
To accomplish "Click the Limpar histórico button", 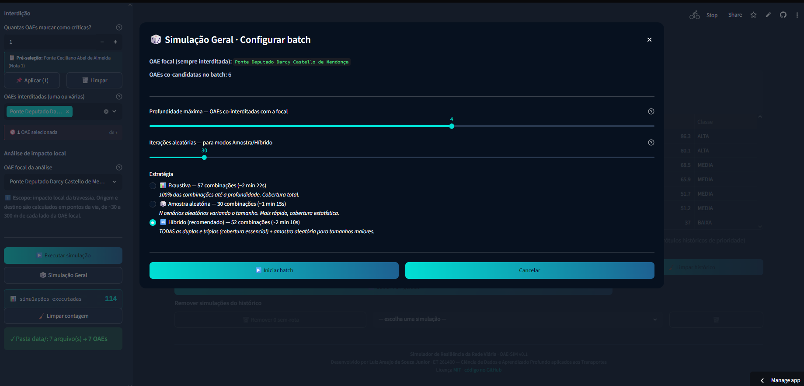I will pos(714,267).
